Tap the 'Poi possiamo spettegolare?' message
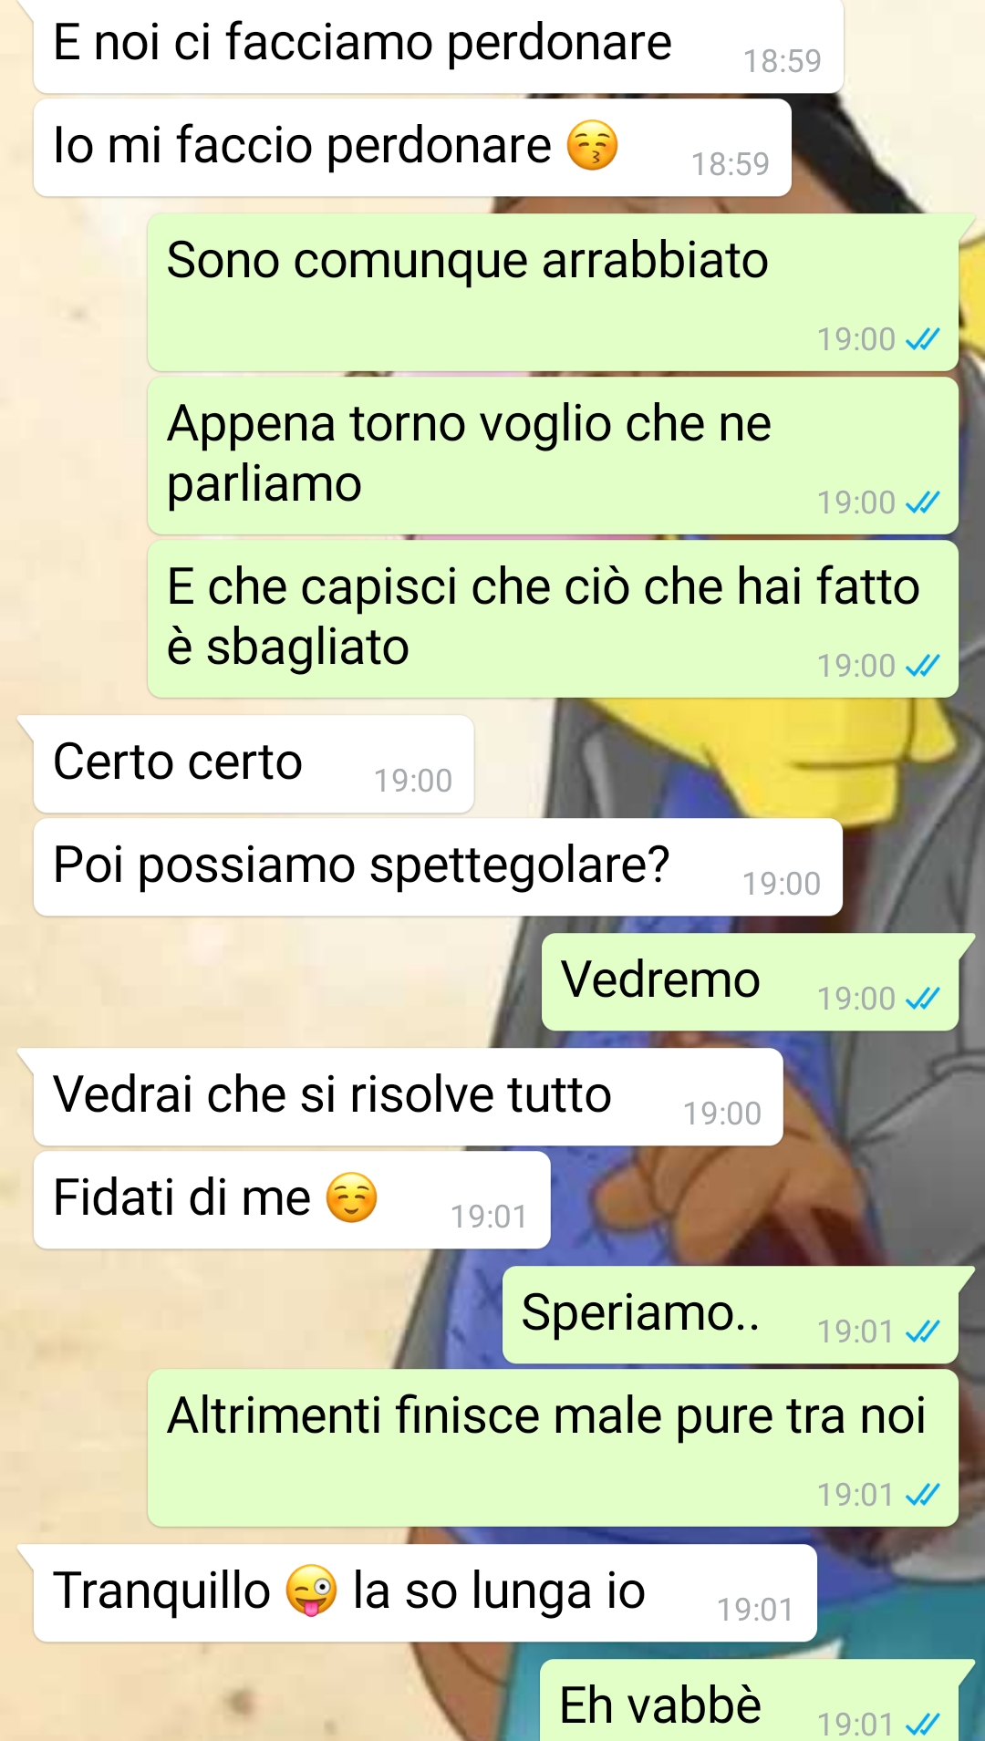 pyautogui.click(x=438, y=866)
